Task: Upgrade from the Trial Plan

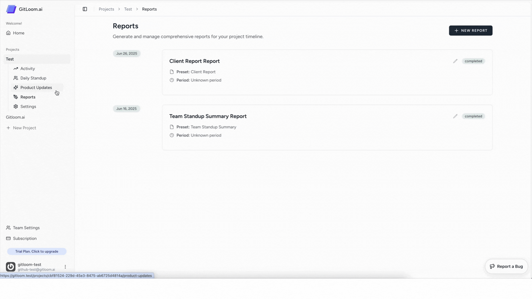Action: pos(36,251)
